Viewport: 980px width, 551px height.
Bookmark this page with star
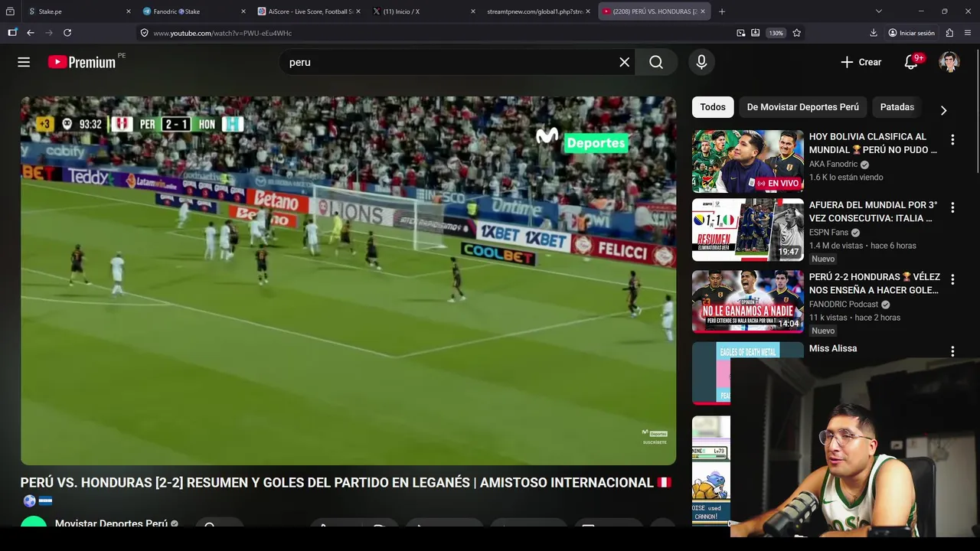[x=797, y=33]
